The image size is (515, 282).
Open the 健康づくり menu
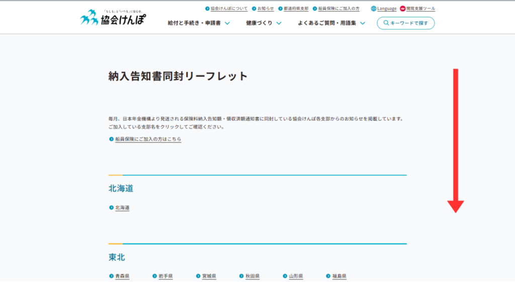[259, 23]
